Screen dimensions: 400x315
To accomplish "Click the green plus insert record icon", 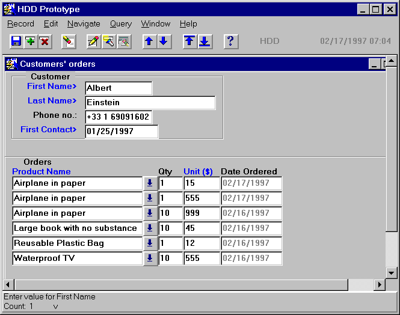I will click(x=30, y=41).
